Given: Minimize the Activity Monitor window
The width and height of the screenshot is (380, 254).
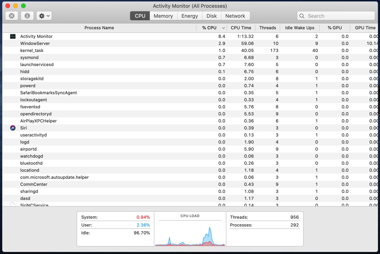Looking at the screenshot, I should [x=16, y=6].
